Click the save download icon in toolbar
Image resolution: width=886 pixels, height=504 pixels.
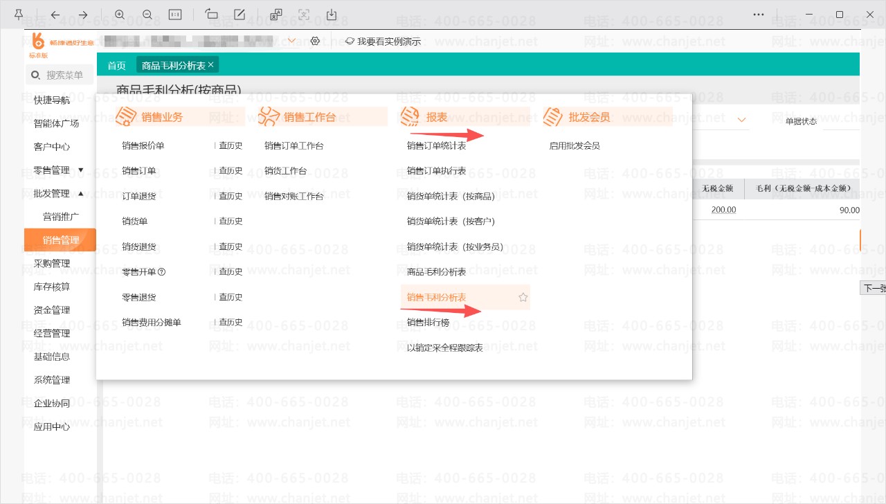[x=332, y=15]
